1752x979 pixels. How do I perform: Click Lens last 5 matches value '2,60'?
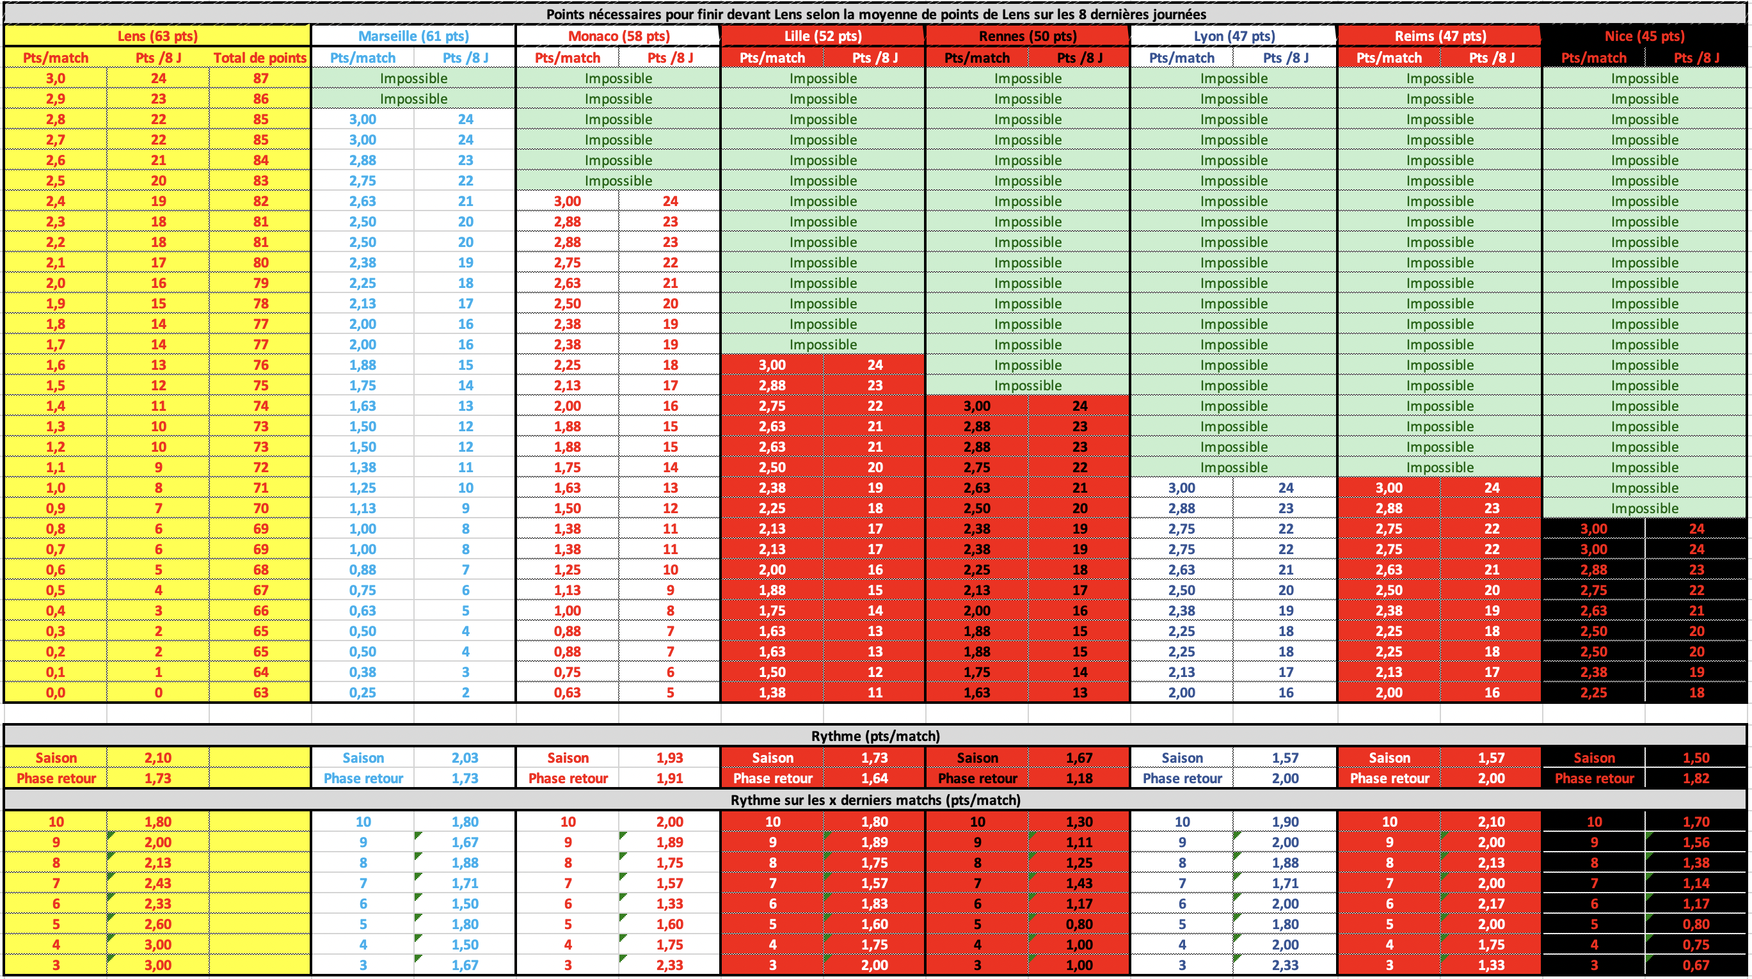[158, 924]
